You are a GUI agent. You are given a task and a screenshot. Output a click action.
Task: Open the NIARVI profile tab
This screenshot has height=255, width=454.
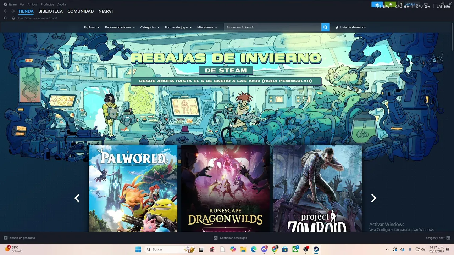click(x=106, y=11)
